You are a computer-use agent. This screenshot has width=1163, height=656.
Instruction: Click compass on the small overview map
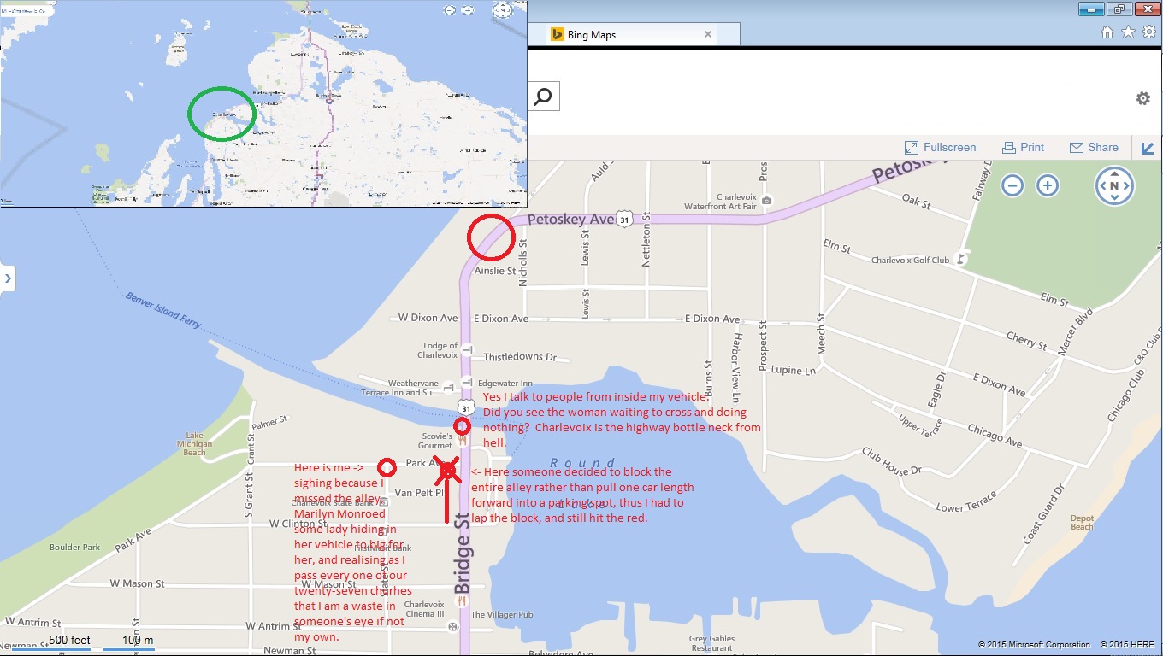[504, 10]
